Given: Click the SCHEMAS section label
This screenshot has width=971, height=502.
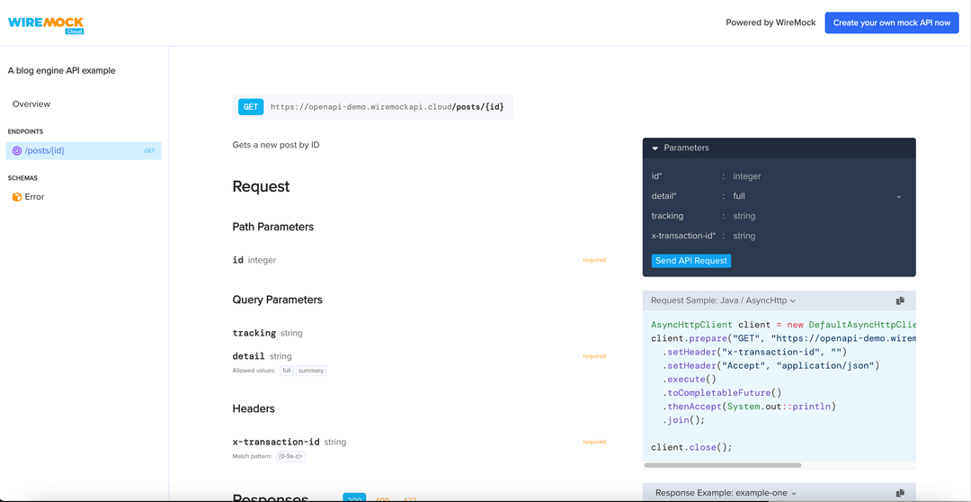Looking at the screenshot, I should click(22, 178).
